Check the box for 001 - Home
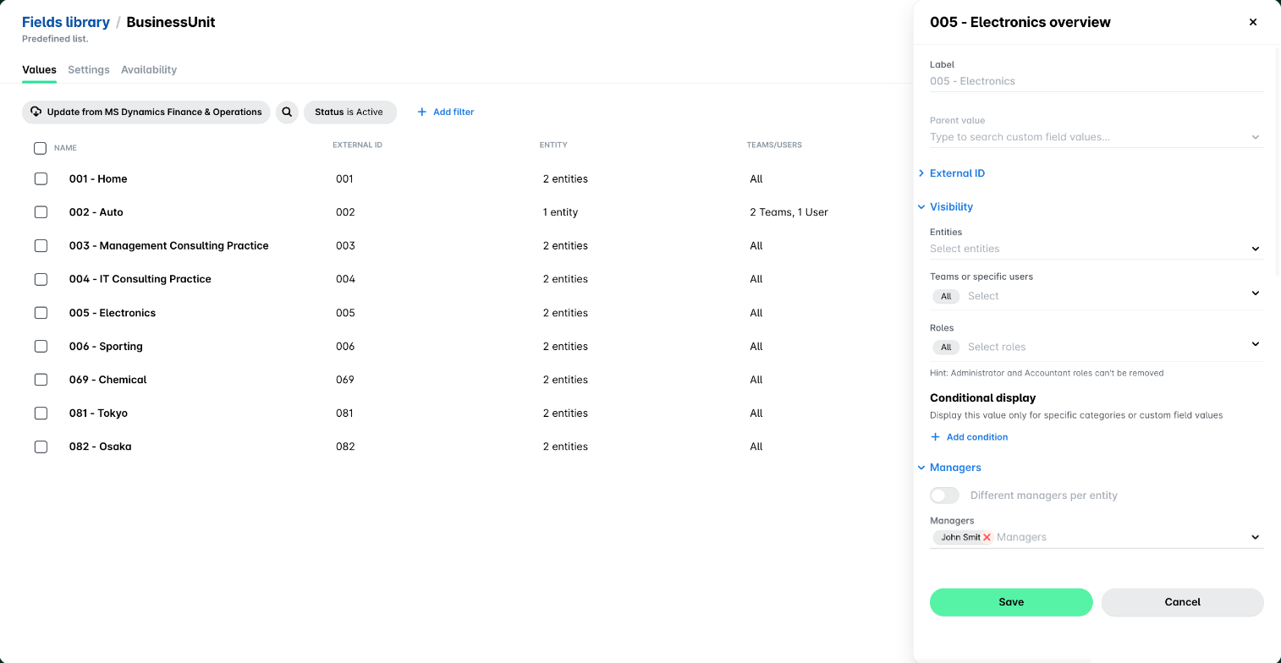 [41, 178]
